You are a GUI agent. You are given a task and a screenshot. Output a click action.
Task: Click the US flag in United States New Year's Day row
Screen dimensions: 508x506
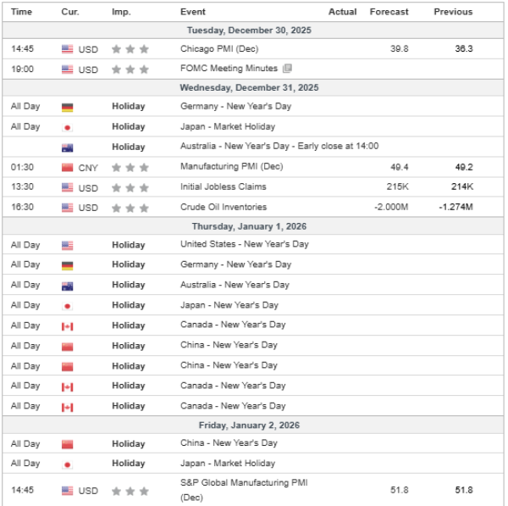(x=68, y=245)
